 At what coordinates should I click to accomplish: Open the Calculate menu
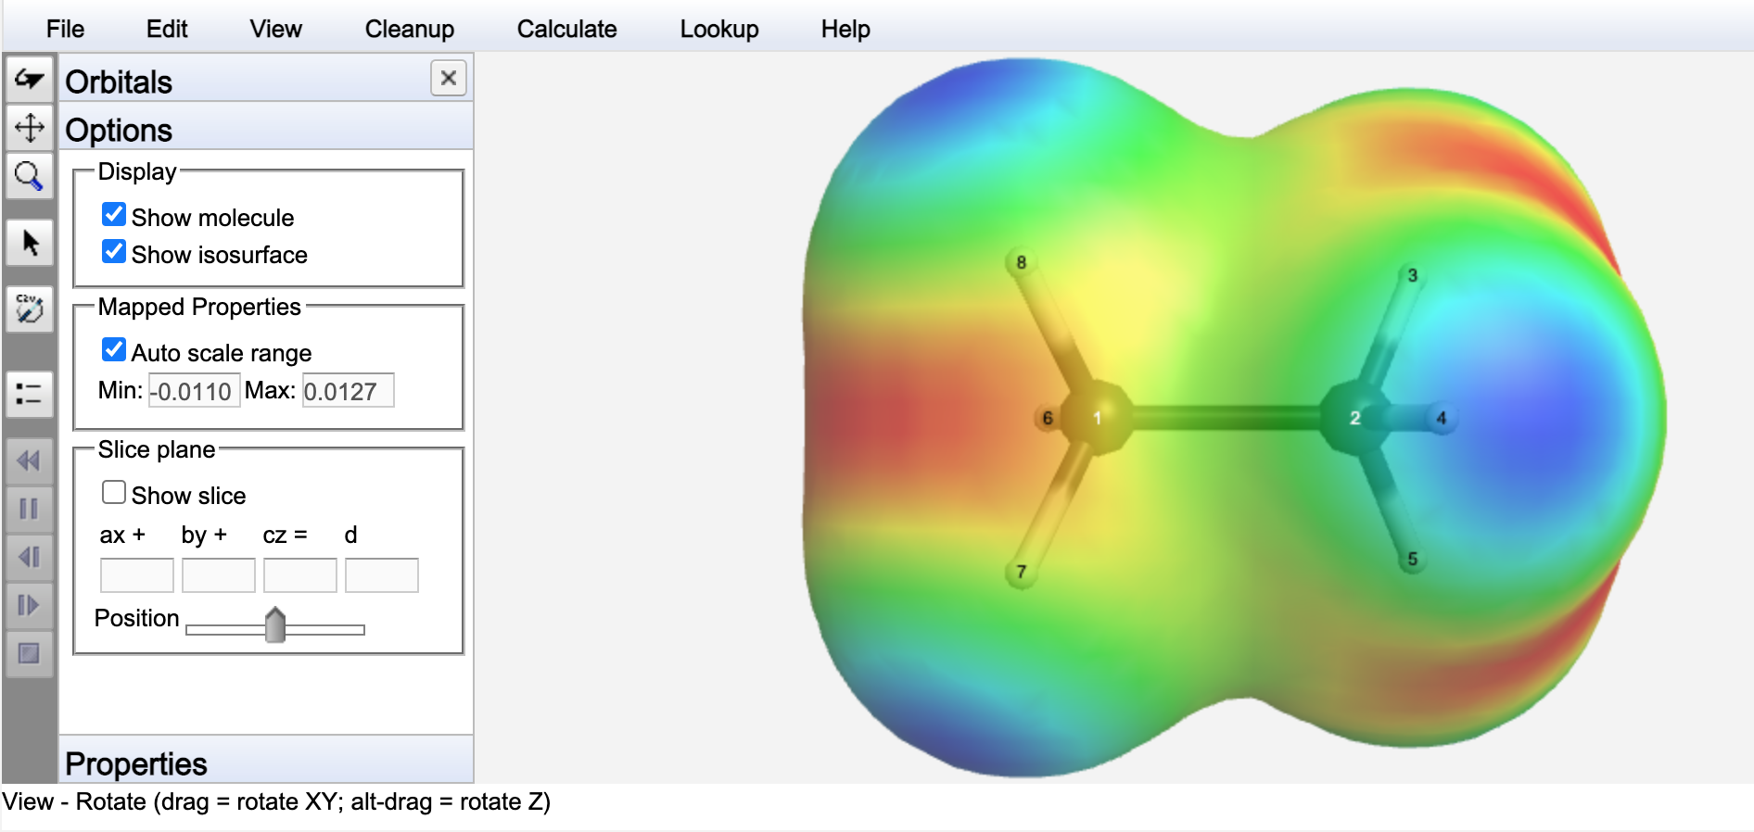566,29
